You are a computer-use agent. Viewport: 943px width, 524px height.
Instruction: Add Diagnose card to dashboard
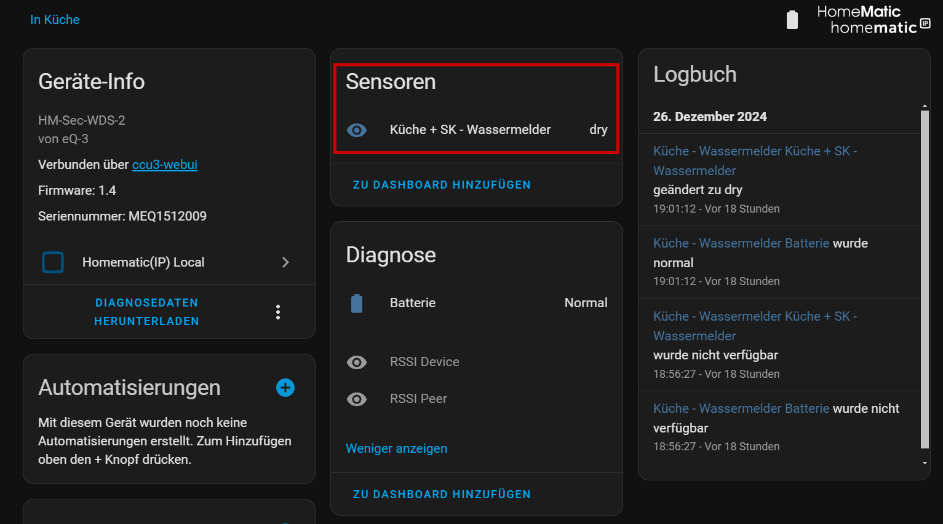[x=442, y=495]
